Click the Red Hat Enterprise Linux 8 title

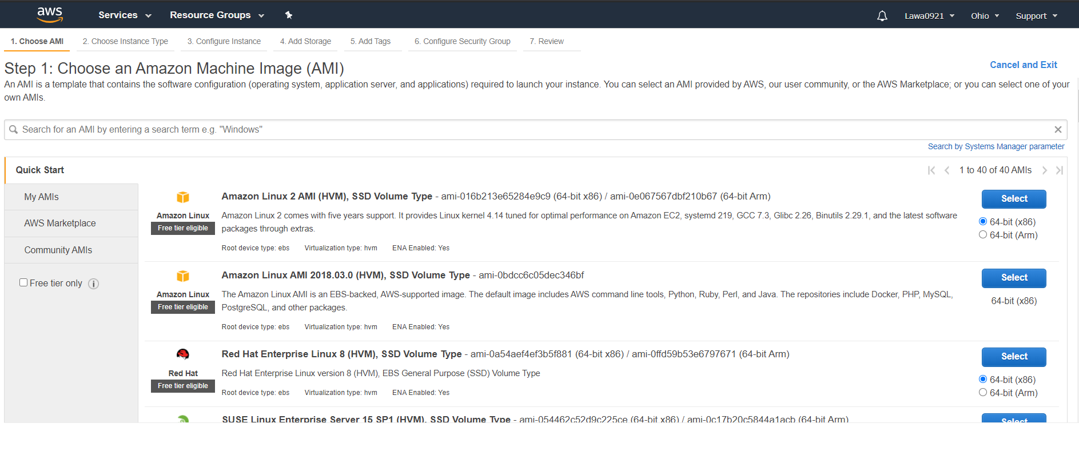(342, 354)
